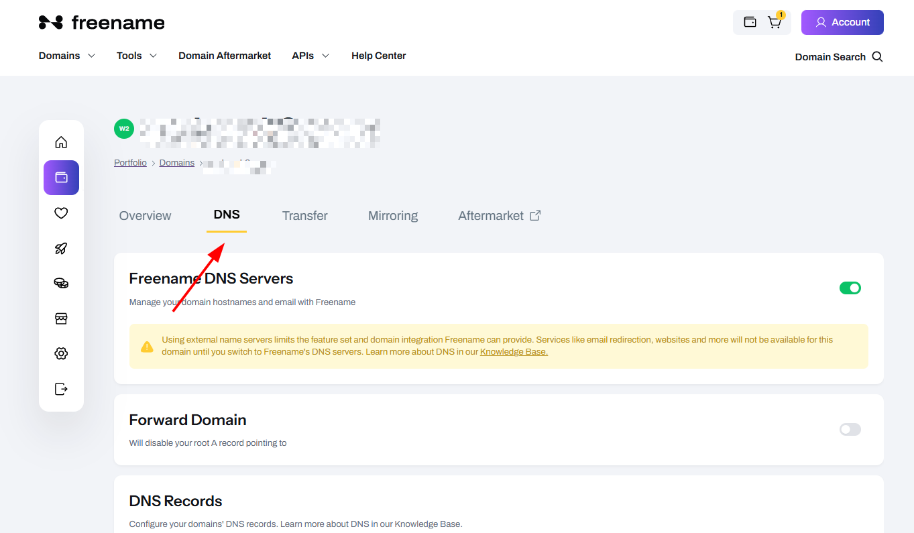Open the sidebar settings gear icon
The image size is (914, 533).
61,353
